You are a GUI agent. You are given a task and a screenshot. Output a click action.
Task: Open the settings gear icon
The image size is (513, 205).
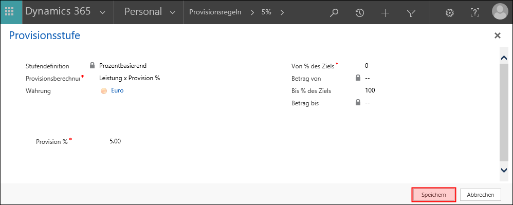point(450,13)
